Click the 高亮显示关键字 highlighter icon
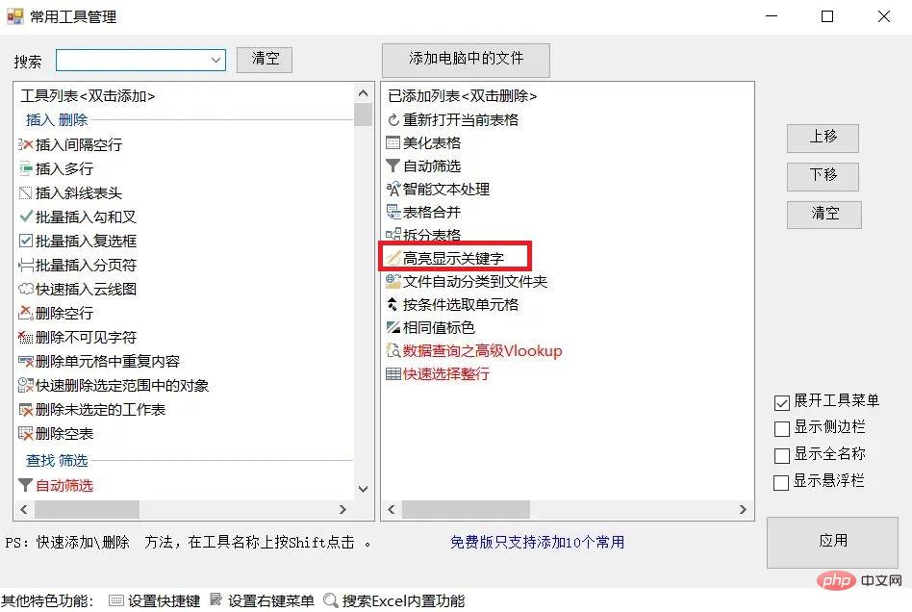Screen dimensions: 912x612 [x=393, y=258]
